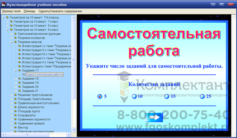The width and height of the screenshot is (237, 138).
Task: Click book icon beside Теорема синусов
Action: pos(15,42)
